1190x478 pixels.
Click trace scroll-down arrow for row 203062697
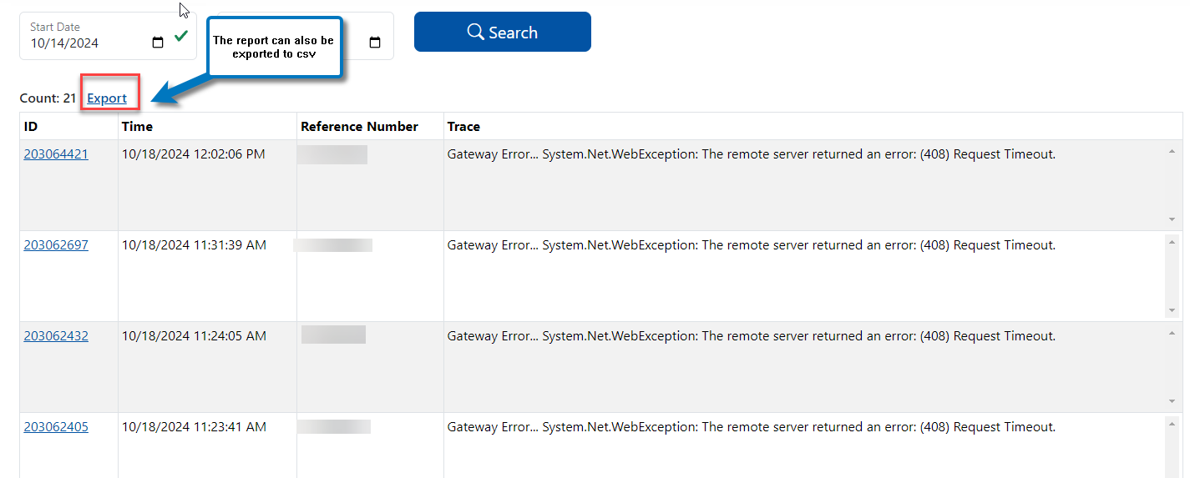point(1172,310)
